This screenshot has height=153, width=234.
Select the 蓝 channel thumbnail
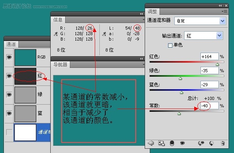25,114
